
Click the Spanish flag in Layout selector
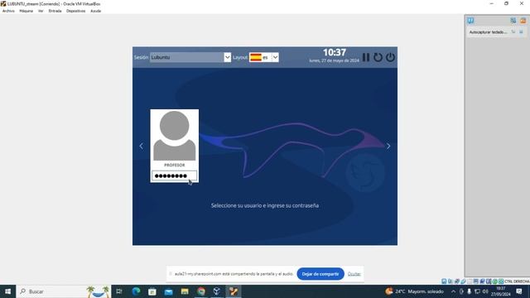point(256,57)
